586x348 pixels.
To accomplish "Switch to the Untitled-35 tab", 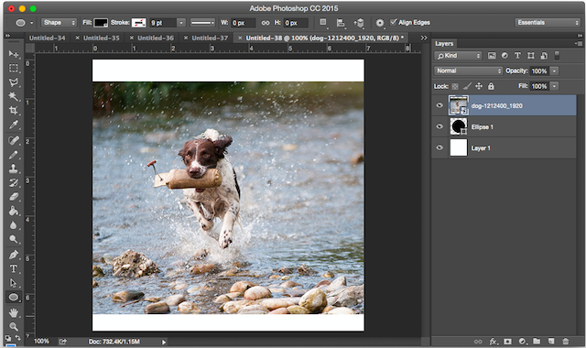I will coord(102,38).
